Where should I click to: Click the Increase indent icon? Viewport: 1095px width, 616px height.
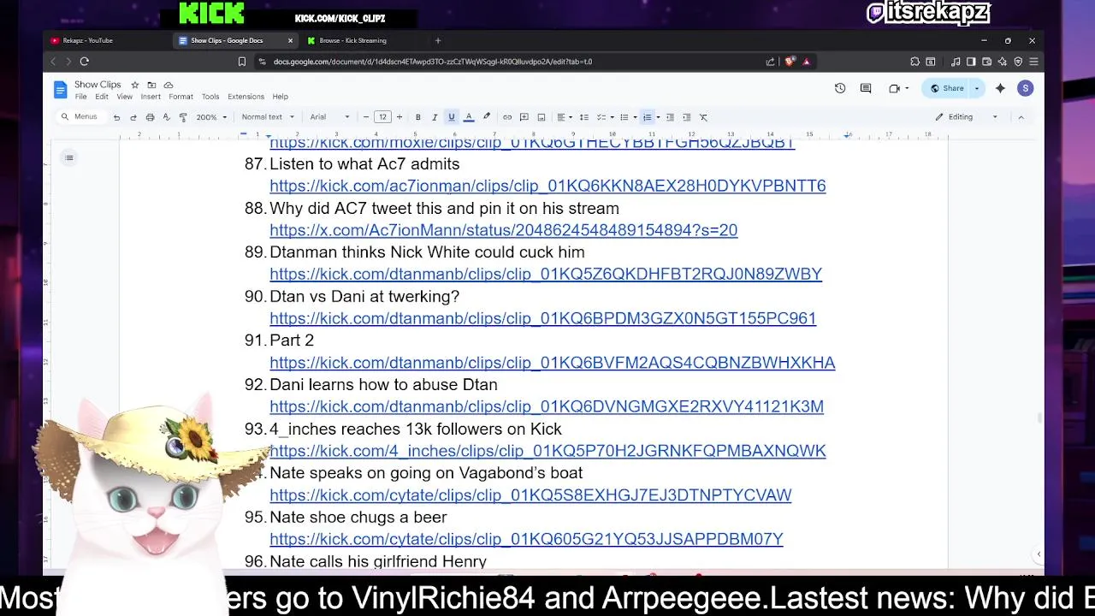pyautogui.click(x=686, y=117)
